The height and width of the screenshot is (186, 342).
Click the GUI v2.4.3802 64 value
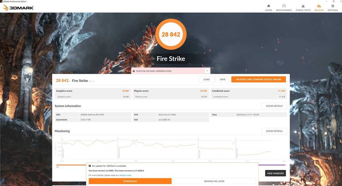point(164,120)
